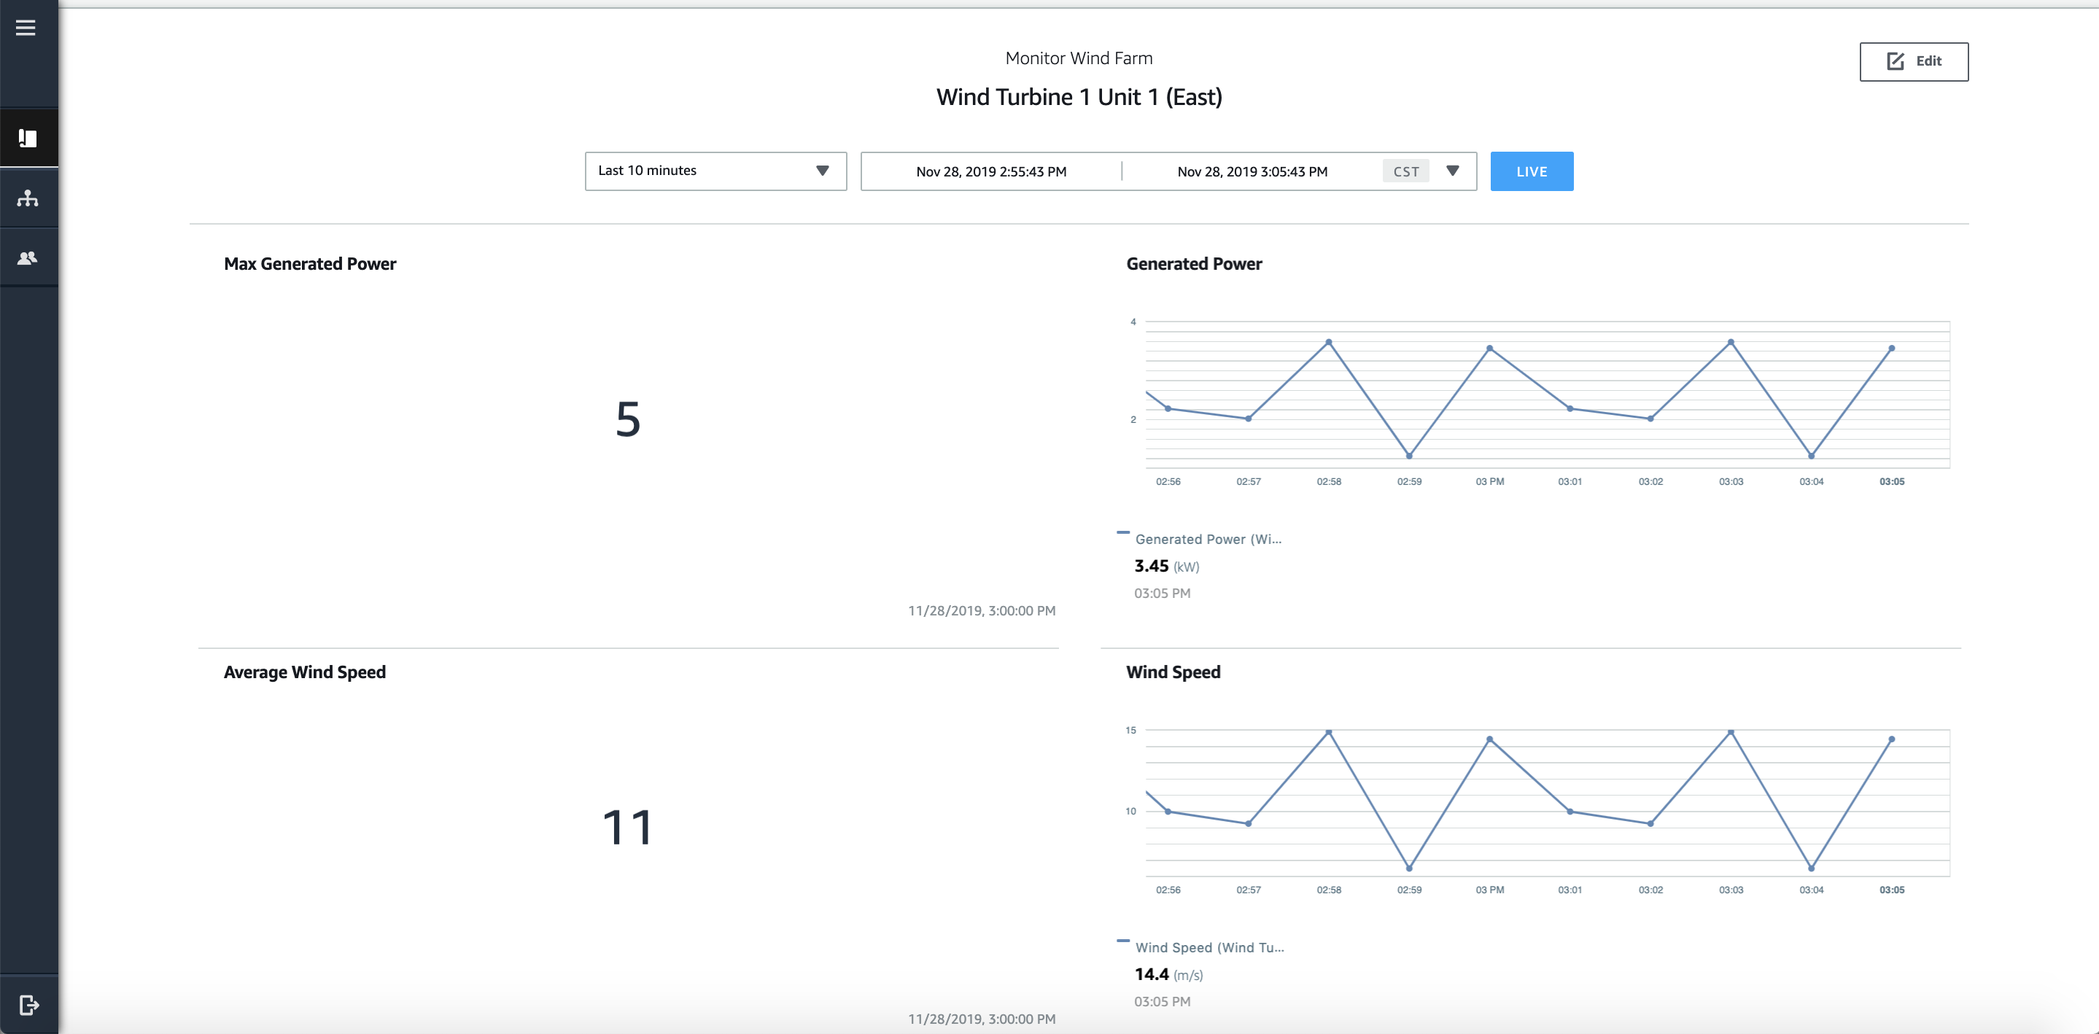Open the hamburger navigation menu

click(x=26, y=28)
